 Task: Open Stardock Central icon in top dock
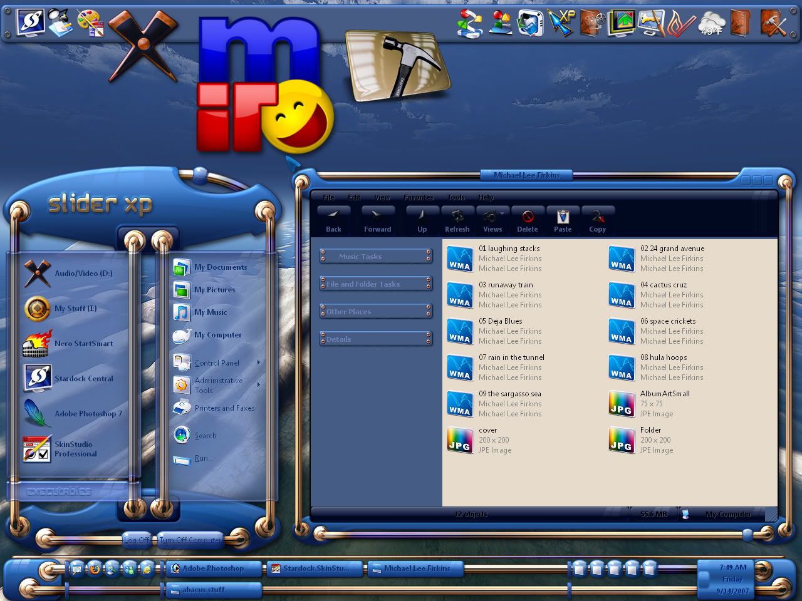click(x=29, y=22)
